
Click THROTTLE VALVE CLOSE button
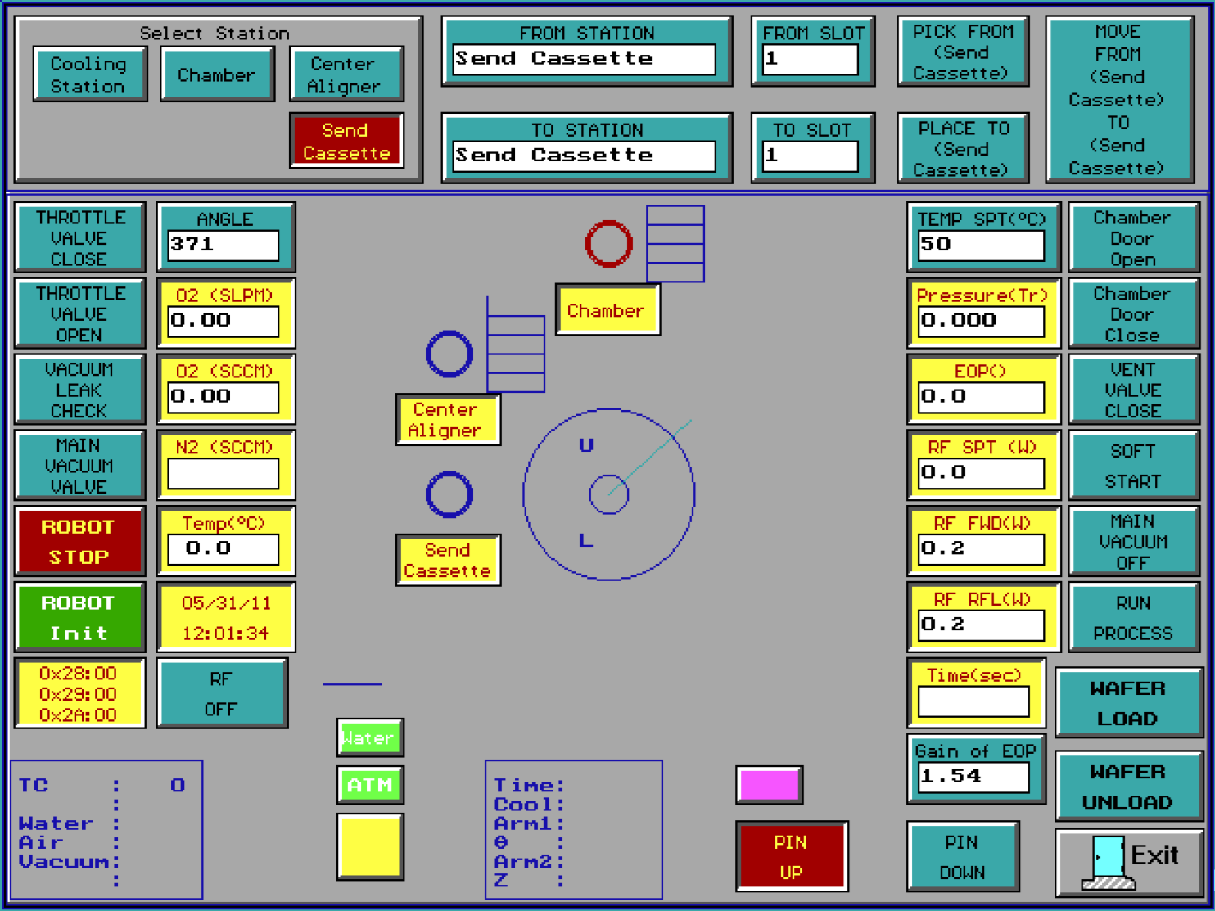[x=80, y=237]
